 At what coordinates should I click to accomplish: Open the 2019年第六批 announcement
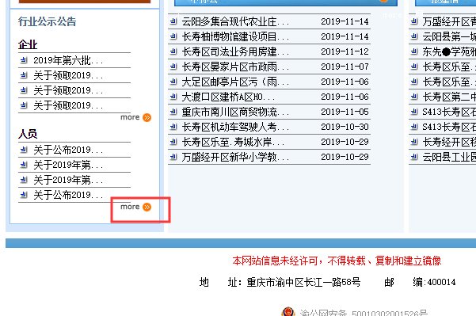(x=68, y=60)
